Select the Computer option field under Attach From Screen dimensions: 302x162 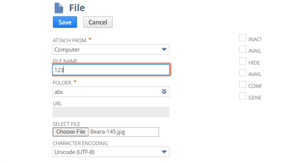111,49
